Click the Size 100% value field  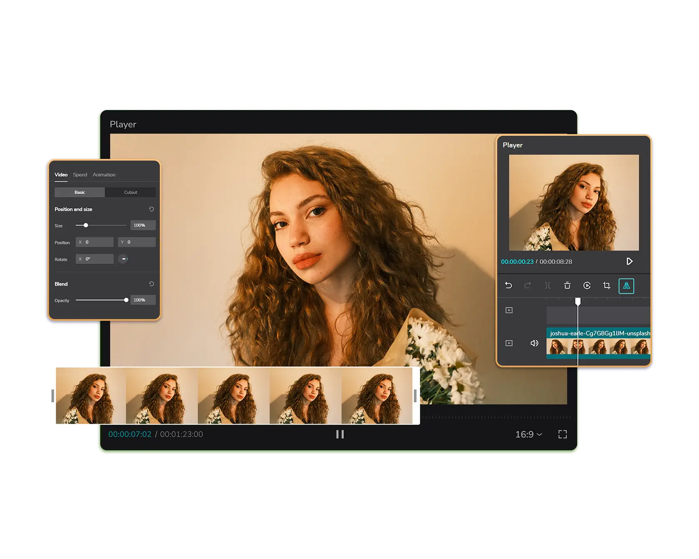point(143,225)
